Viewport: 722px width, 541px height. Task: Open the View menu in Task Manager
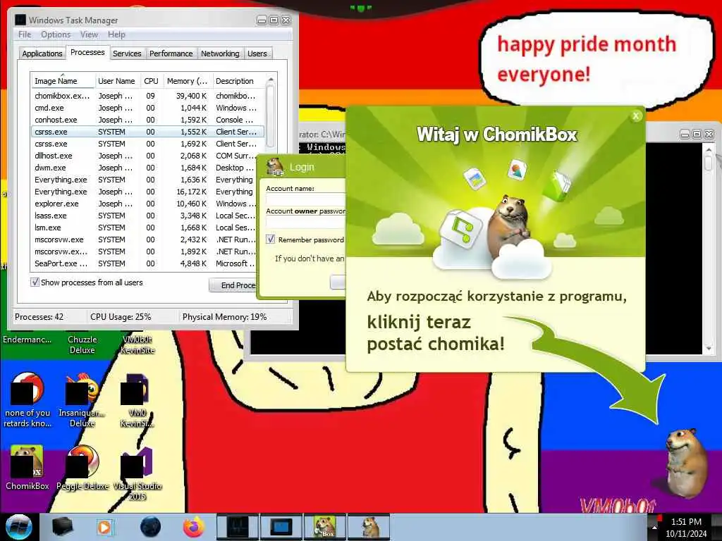pyautogui.click(x=89, y=35)
